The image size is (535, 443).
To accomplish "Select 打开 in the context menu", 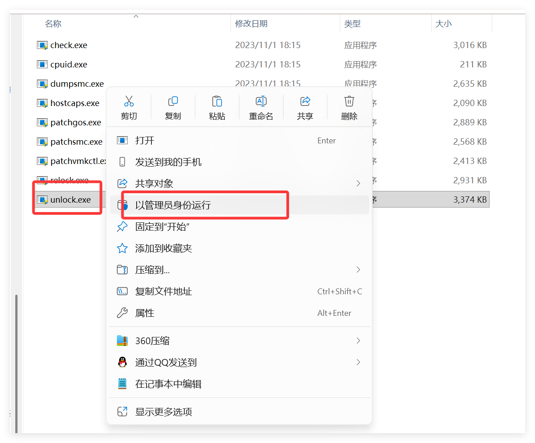I will 239,141.
